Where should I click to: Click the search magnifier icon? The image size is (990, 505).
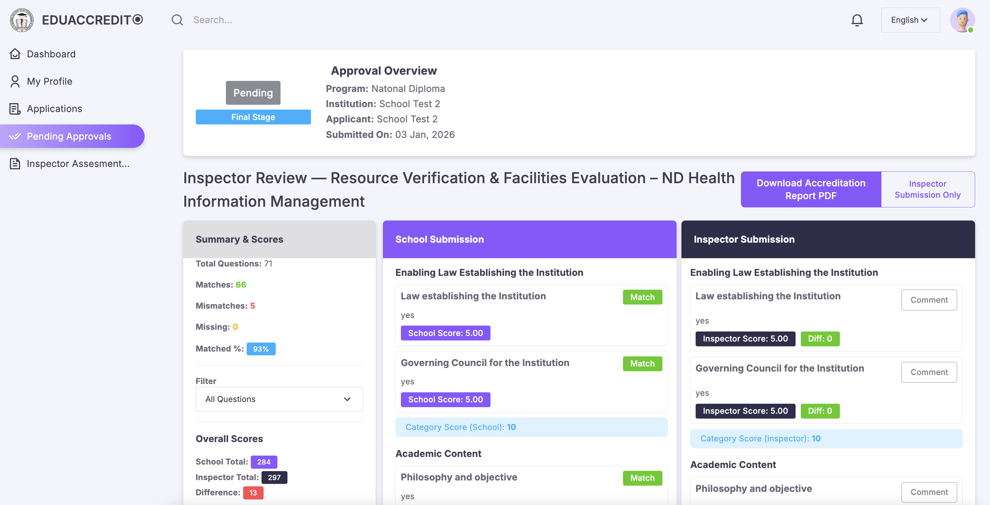(177, 20)
